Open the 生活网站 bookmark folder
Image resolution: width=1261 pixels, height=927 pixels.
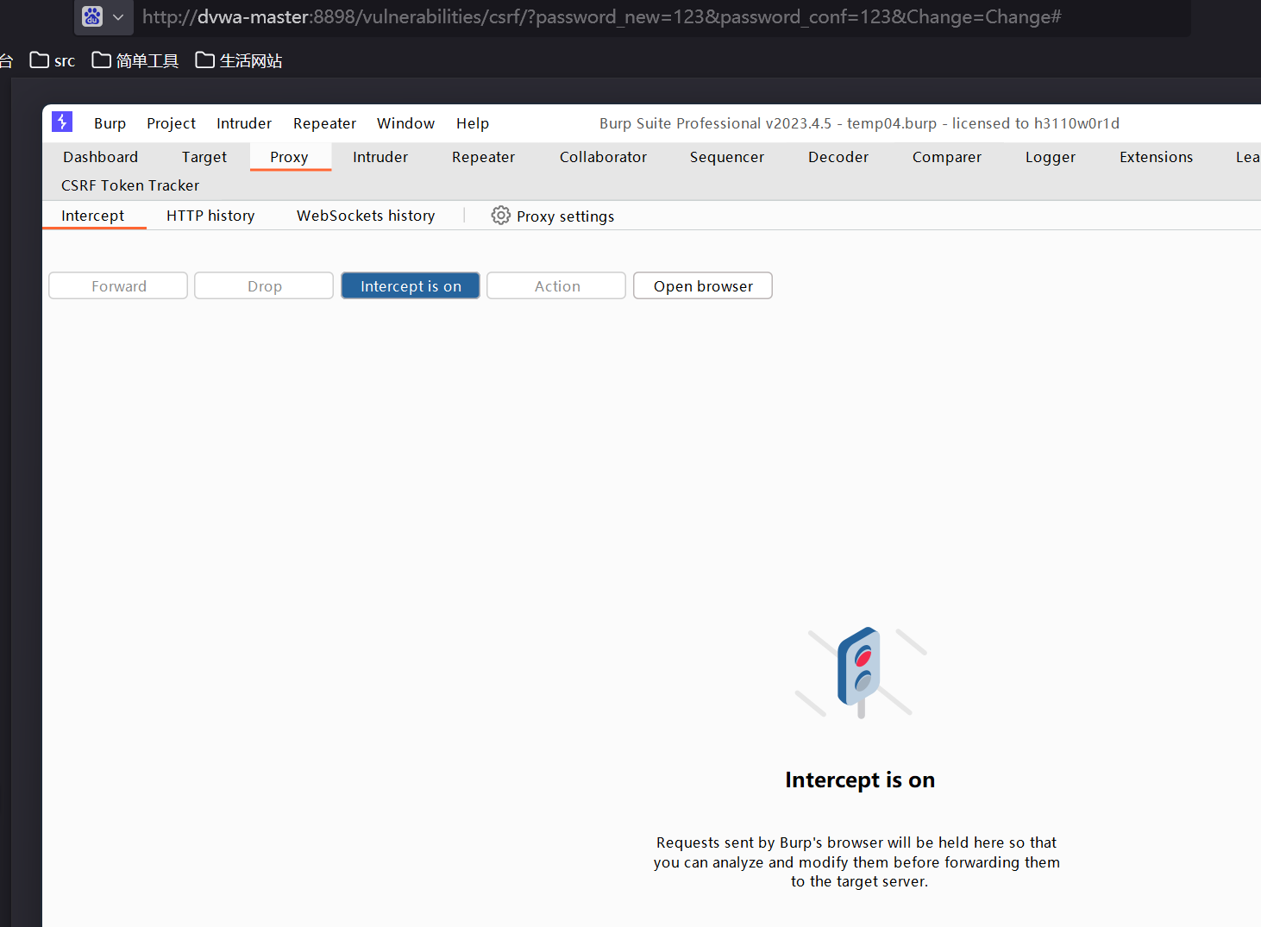pos(239,60)
